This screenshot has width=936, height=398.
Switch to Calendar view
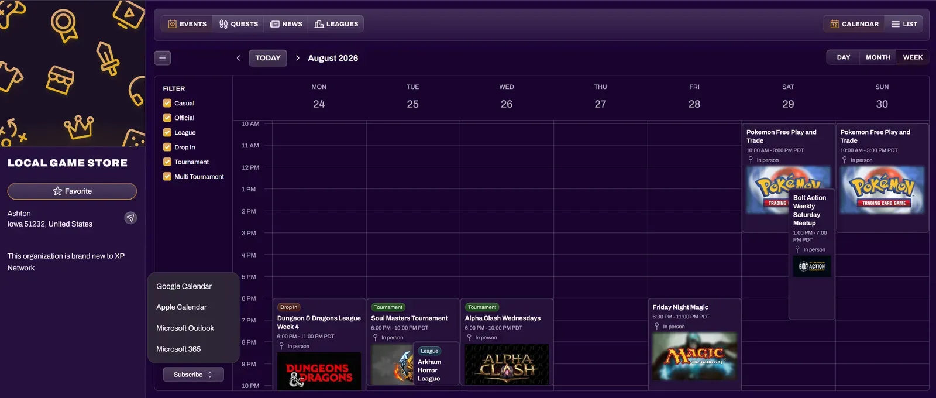pos(854,24)
